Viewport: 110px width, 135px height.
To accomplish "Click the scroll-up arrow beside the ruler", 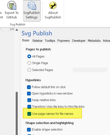I will [x=17, y=30].
